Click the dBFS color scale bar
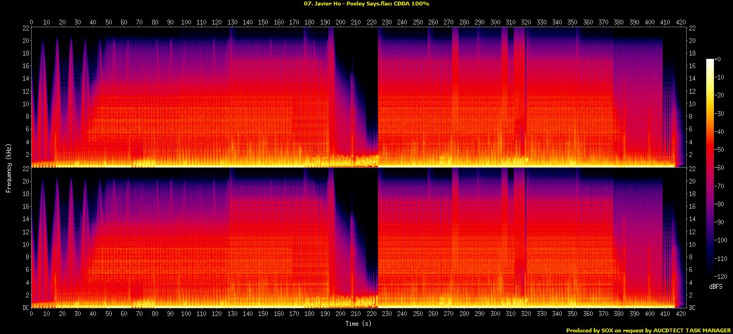The image size is (733, 334). 710,165
